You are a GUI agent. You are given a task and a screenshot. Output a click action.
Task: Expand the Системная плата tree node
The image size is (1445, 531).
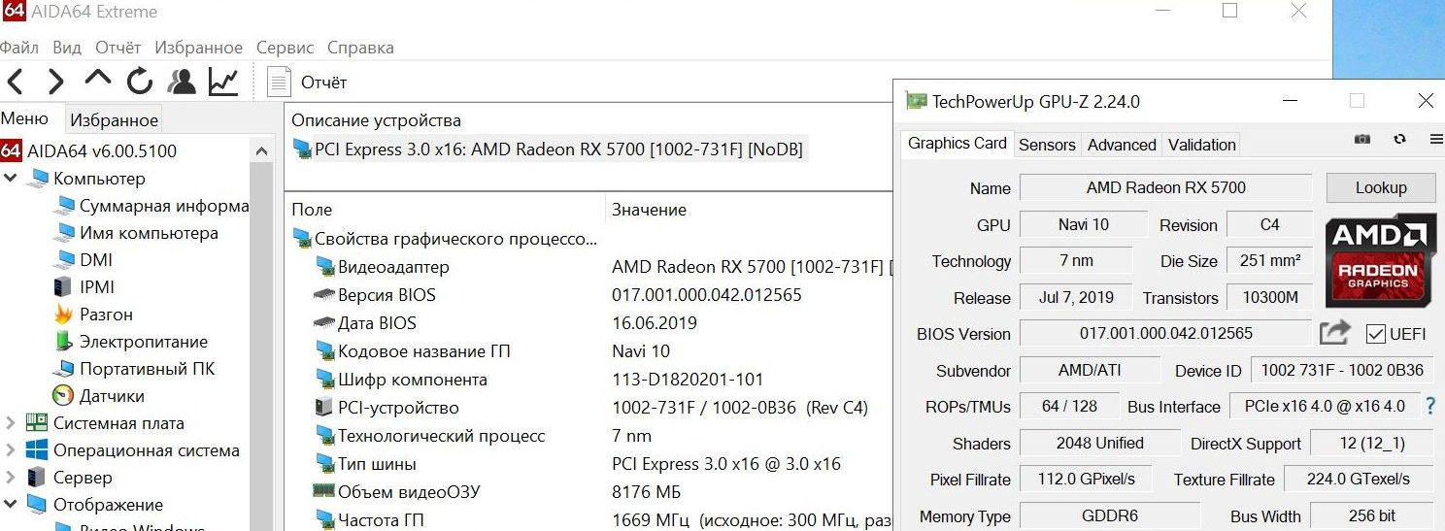coord(11,423)
